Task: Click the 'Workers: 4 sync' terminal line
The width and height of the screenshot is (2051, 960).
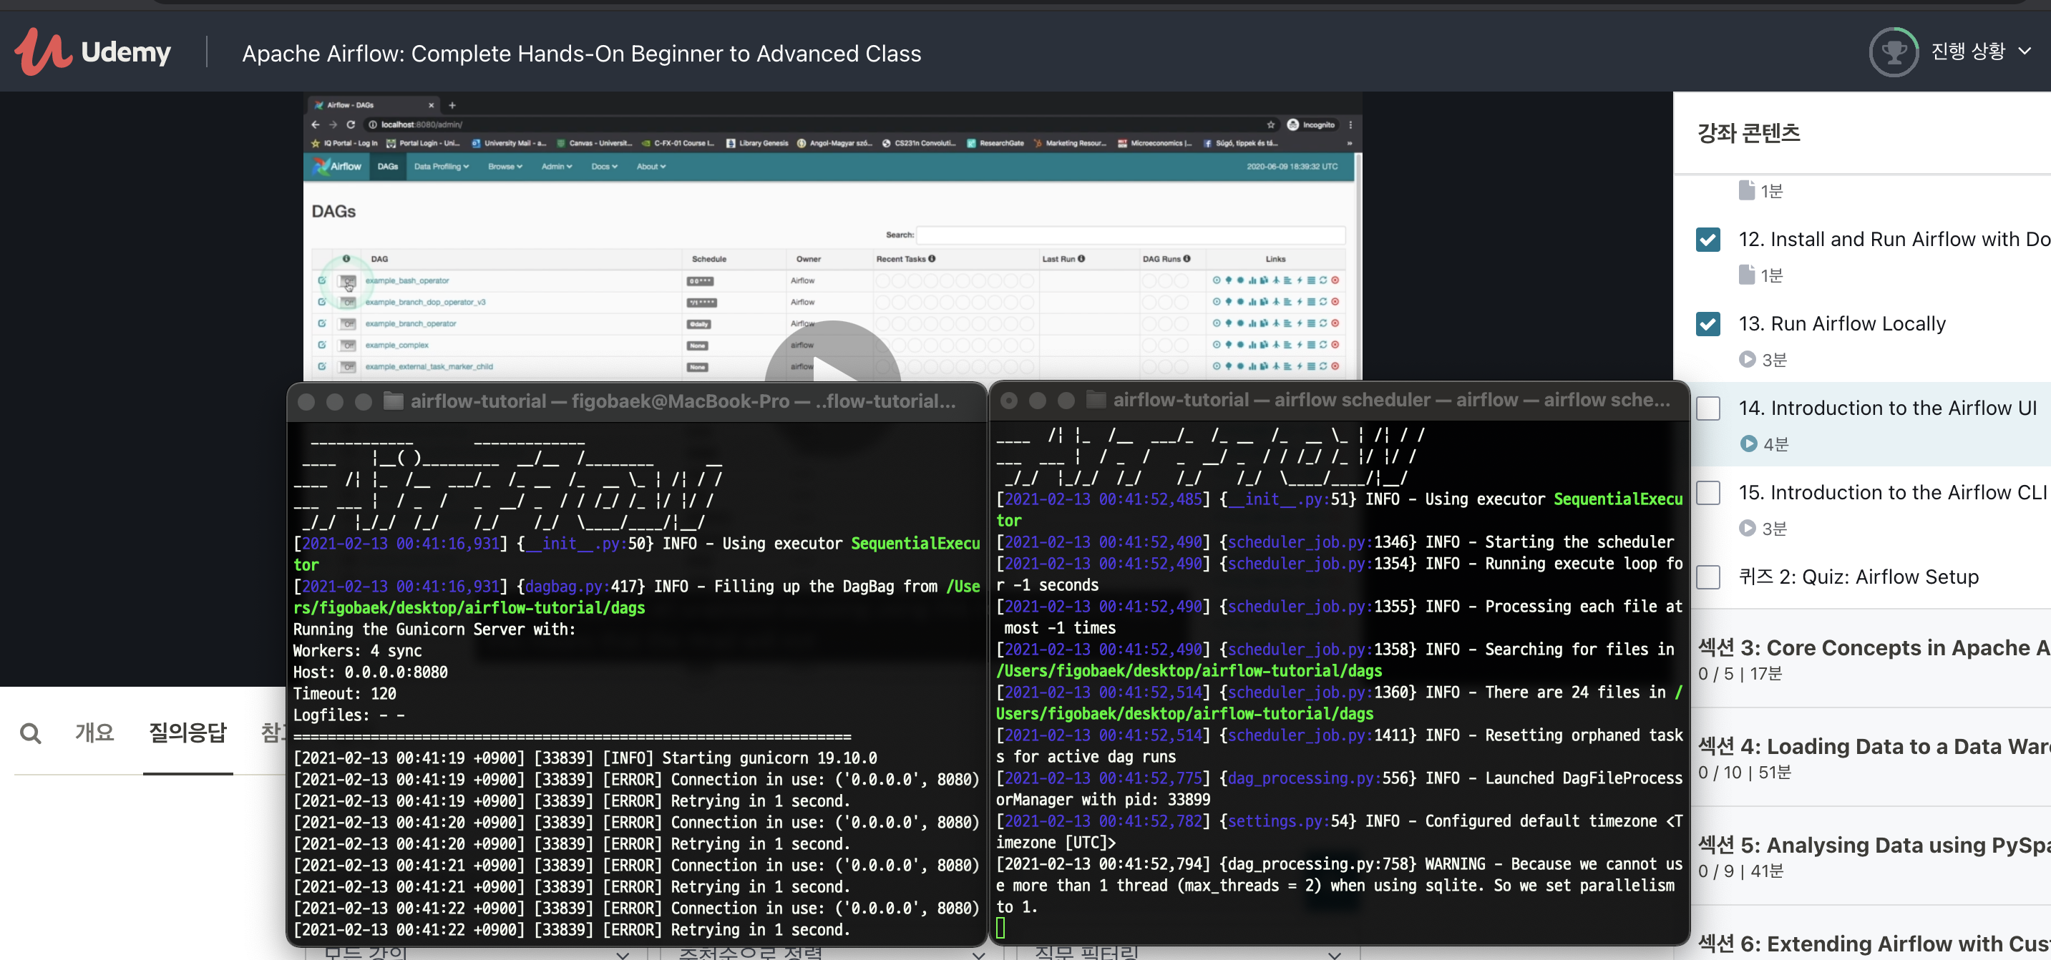Action: pos(358,650)
